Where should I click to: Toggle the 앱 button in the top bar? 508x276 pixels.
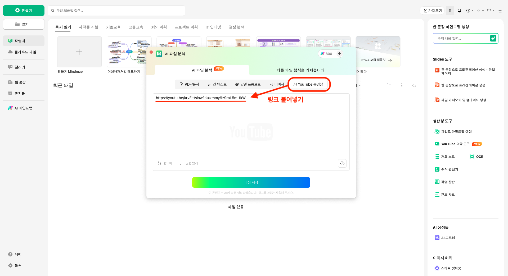point(450,11)
